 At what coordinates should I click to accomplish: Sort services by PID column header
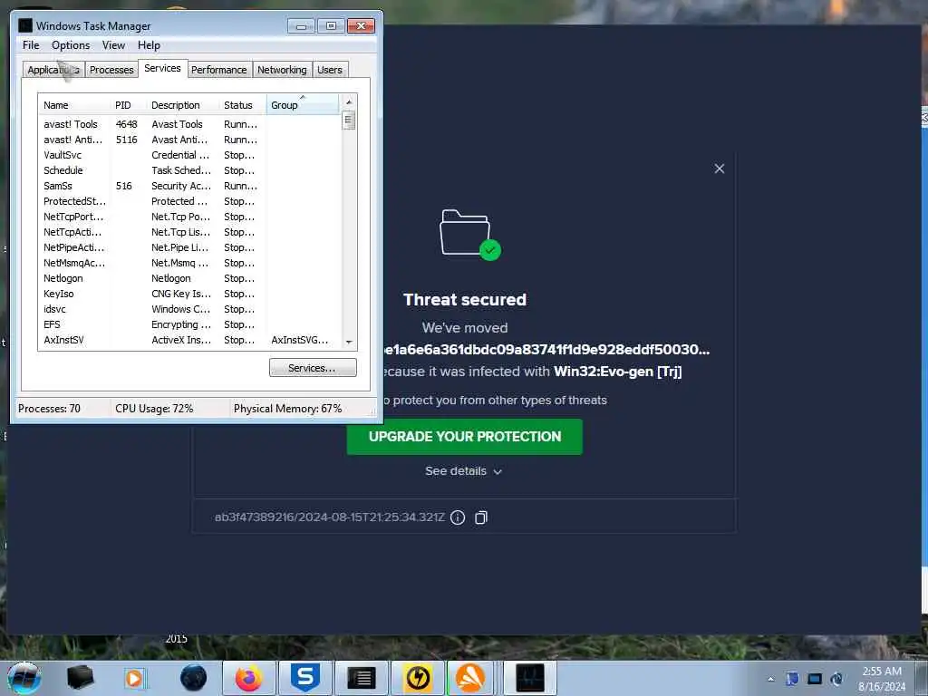[128, 105]
